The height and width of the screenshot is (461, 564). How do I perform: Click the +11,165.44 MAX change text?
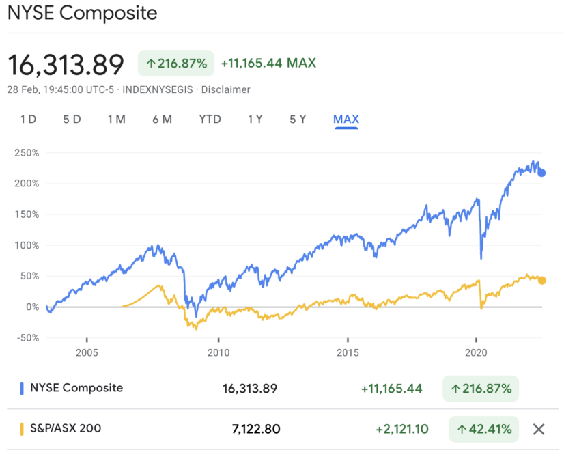(268, 64)
